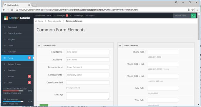
Task: Bookmark this page with the star icon
Action: (x=192, y=10)
